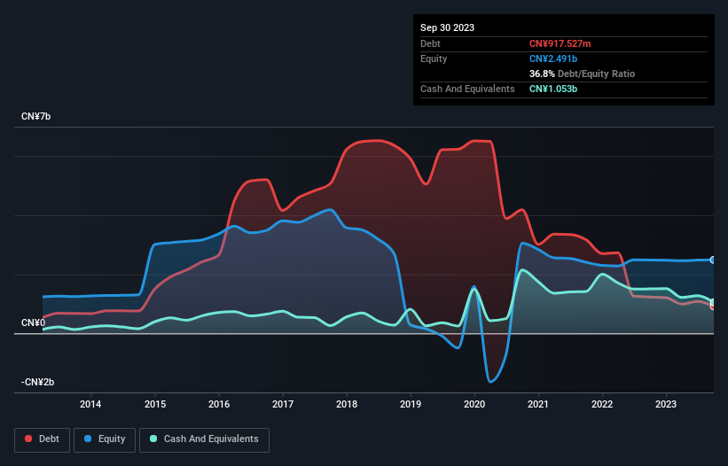The width and height of the screenshot is (728, 466).
Task: Click the 2015 x-axis label
Action: 155,404
